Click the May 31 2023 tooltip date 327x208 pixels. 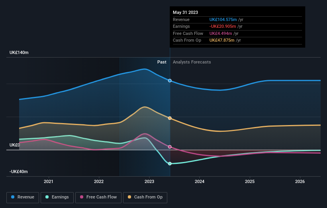[x=185, y=12]
